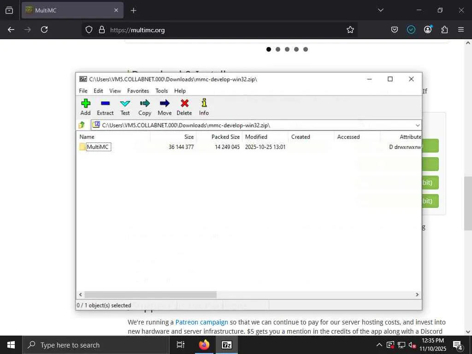Open the Help menu in 7-Zip

point(180,91)
